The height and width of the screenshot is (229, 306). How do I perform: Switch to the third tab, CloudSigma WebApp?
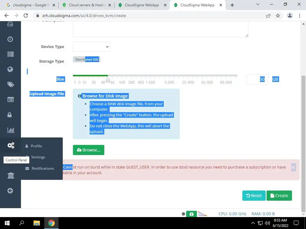click(142, 5)
